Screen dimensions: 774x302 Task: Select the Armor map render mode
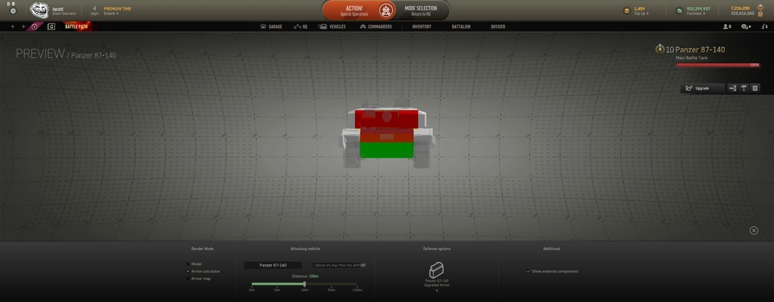click(198, 278)
